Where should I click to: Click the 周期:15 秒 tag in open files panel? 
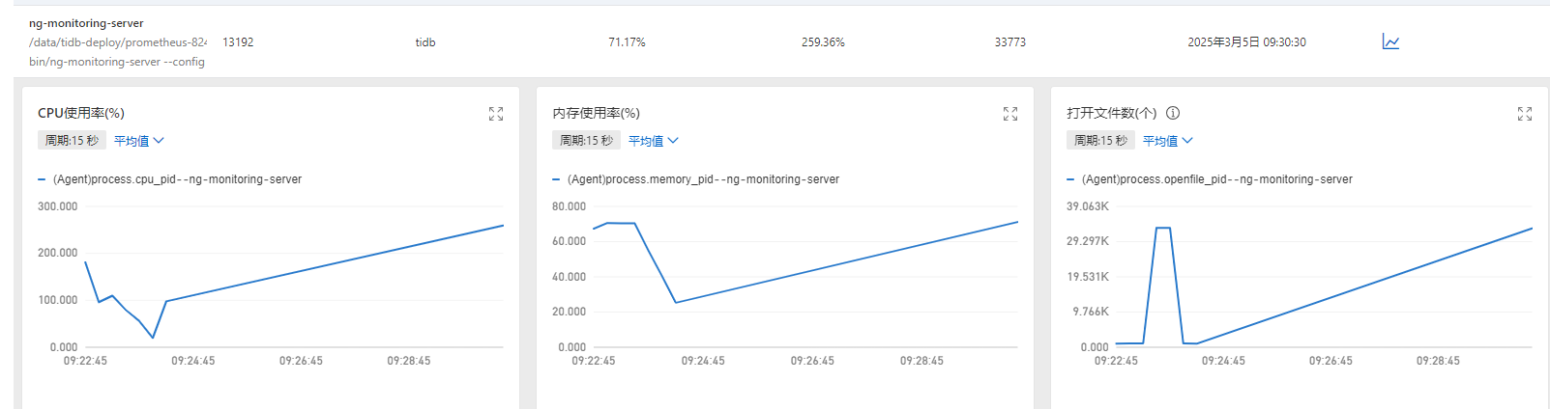tap(1100, 141)
